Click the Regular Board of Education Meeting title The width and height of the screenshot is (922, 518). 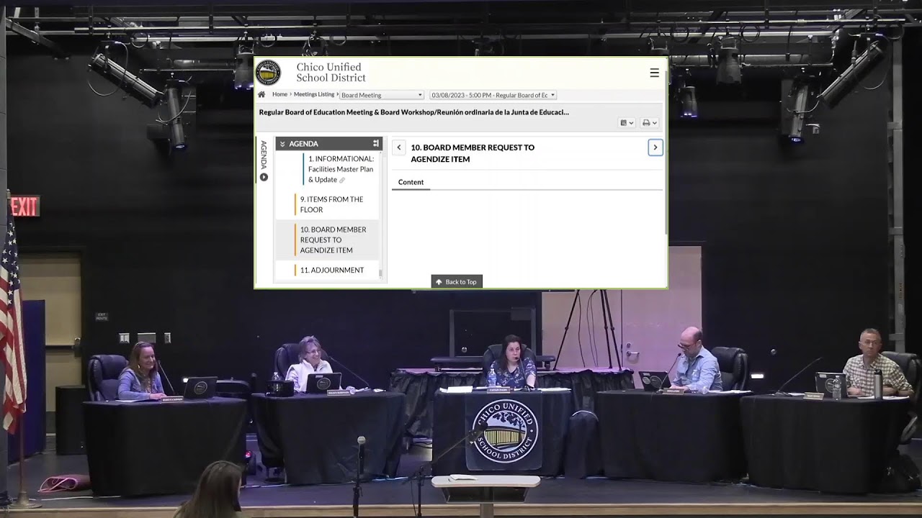(x=414, y=112)
